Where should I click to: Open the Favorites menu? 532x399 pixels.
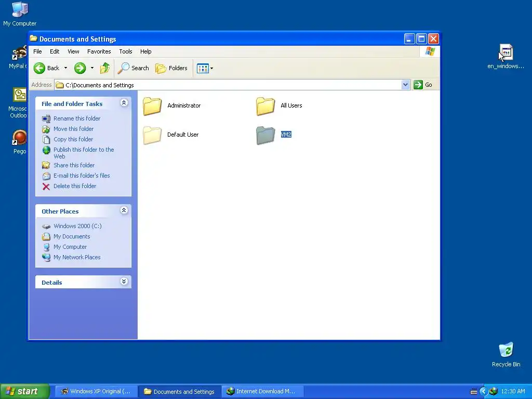tap(99, 51)
